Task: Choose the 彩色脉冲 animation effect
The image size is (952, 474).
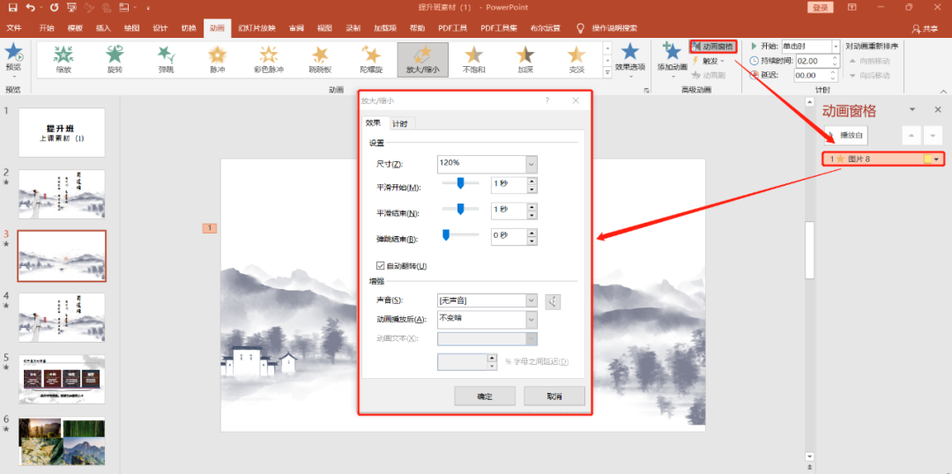Action: 268,60
